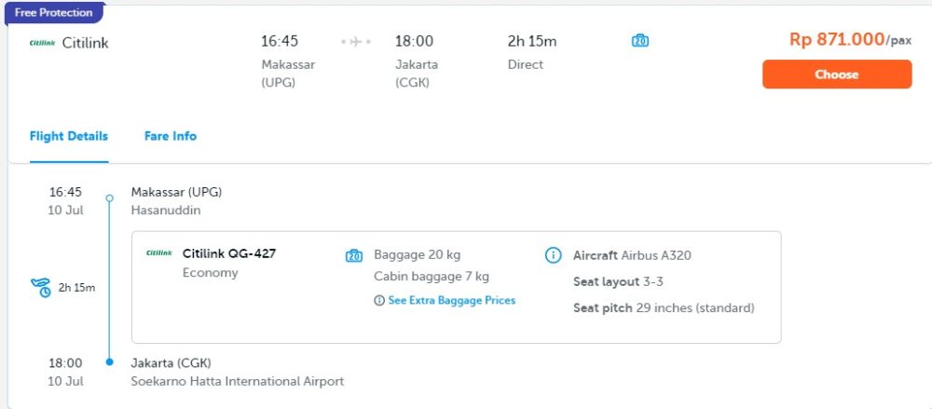Click the Citilink QG-427 flight number
Image resolution: width=932 pixels, height=409 pixels.
[229, 253]
